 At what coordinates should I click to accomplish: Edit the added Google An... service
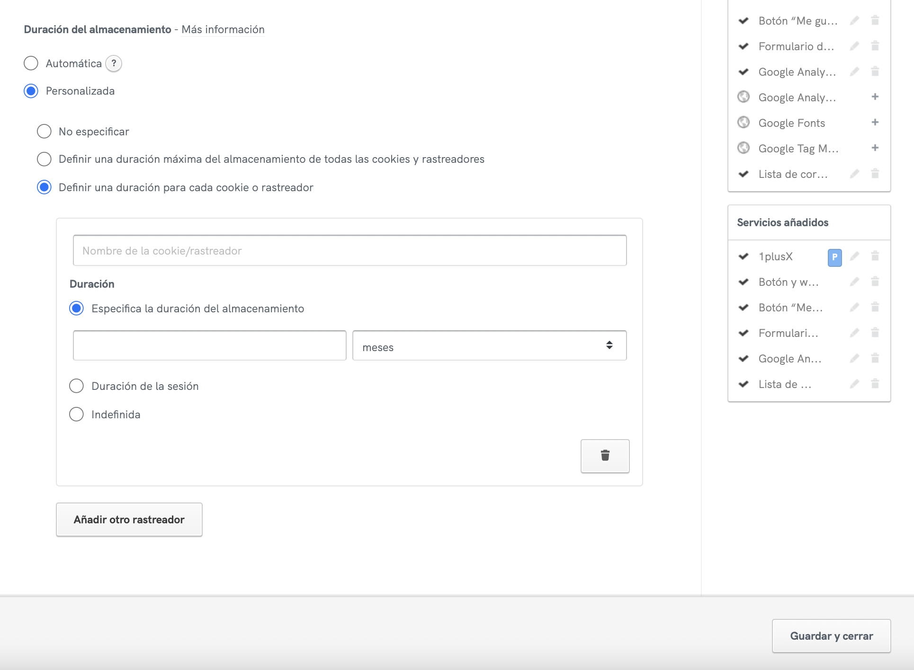click(x=854, y=359)
